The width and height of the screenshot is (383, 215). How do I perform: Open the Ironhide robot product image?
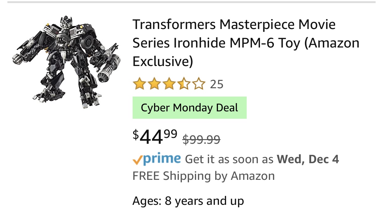(x=66, y=62)
